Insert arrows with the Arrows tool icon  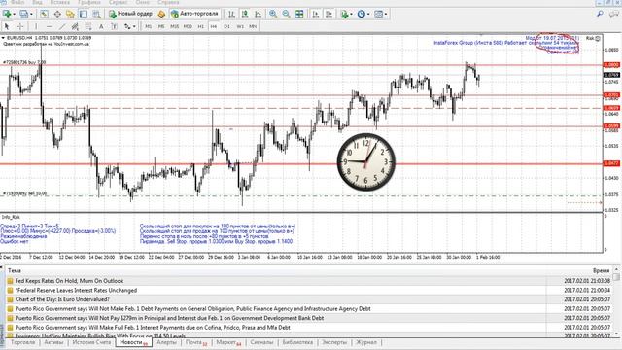(x=127, y=26)
